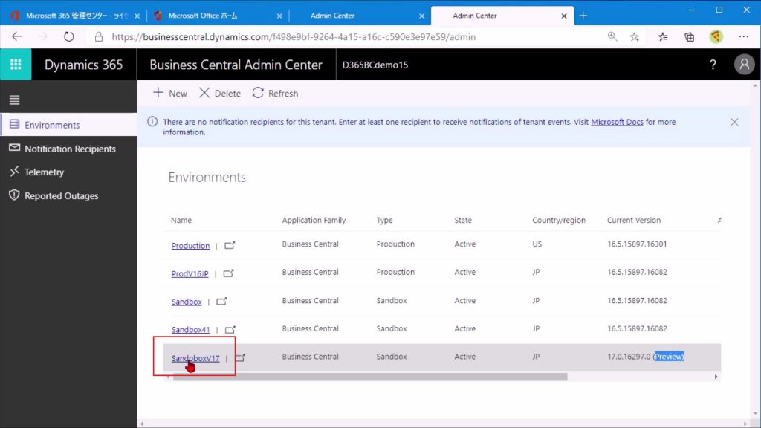The width and height of the screenshot is (761, 428).
Task: Click the table horizontal scrollbar thumb
Action: pos(370,377)
